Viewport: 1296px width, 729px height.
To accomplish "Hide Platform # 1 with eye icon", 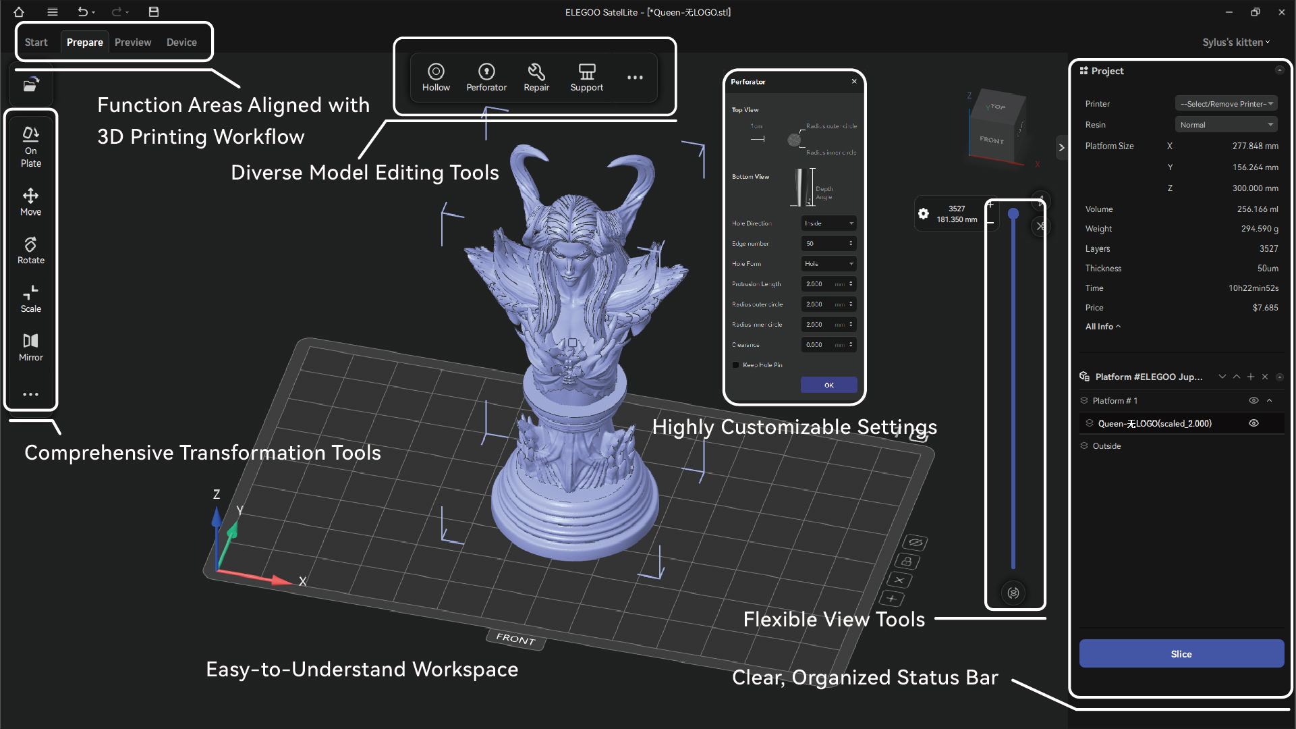I will [x=1253, y=400].
